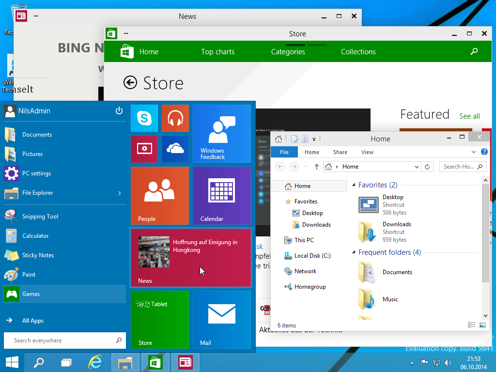Screen dimensions: 496x372
Task: Click the Windows Start button on taskbar
Action: [x=12, y=362]
